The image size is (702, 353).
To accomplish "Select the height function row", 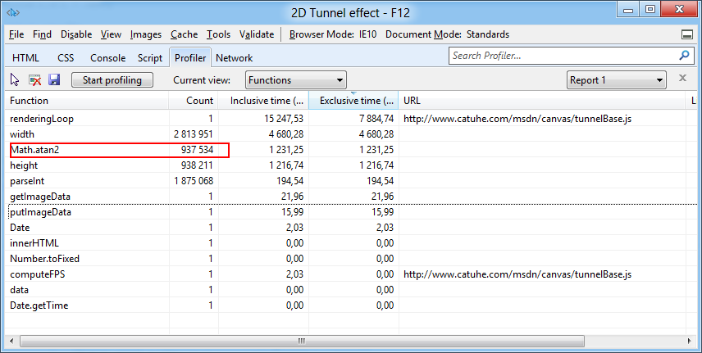I will tap(350, 165).
